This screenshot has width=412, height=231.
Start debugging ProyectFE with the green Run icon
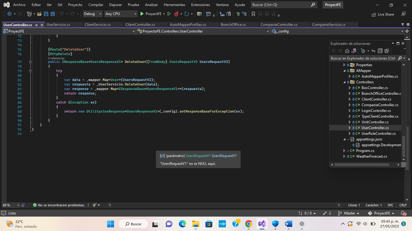coord(142,14)
